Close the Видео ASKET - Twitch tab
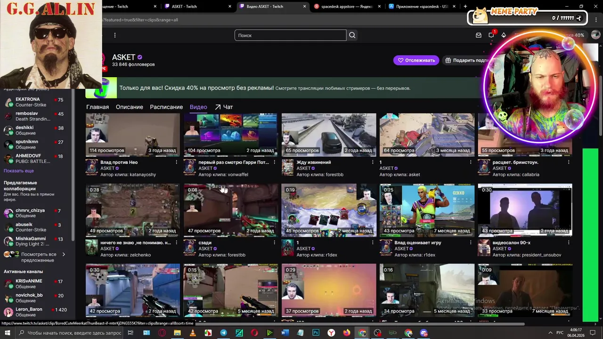 305,7
